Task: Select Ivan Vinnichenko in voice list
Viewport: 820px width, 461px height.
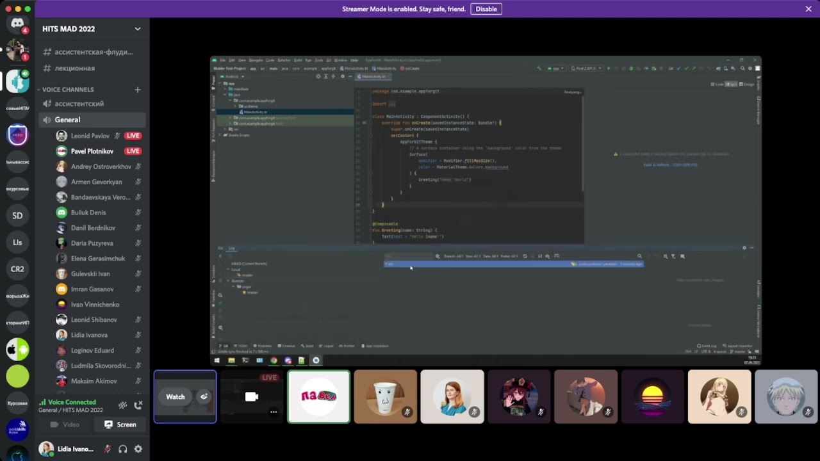Action: tap(99, 305)
